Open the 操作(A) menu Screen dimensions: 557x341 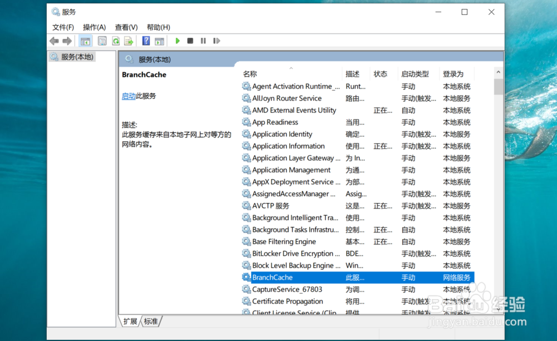point(94,27)
